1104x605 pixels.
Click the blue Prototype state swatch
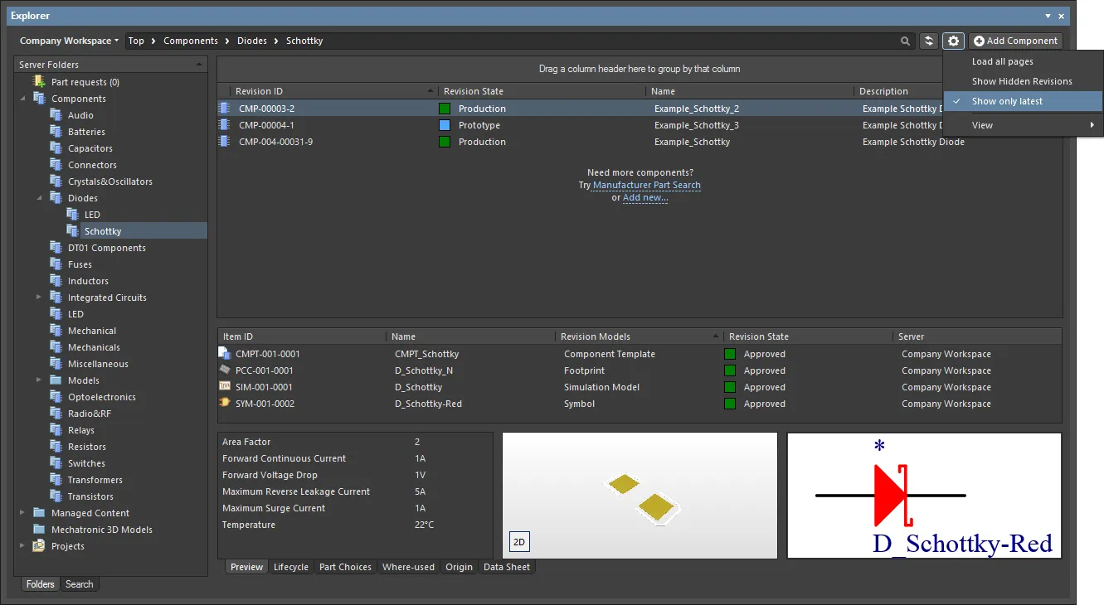(x=445, y=125)
